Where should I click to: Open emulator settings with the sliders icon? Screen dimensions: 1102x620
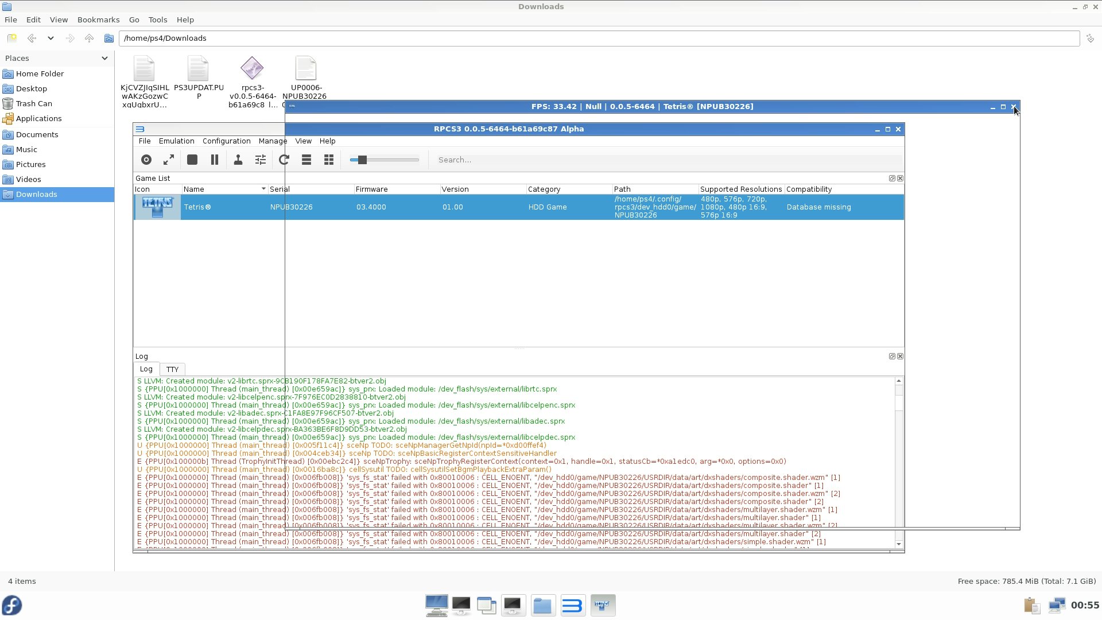click(x=261, y=160)
